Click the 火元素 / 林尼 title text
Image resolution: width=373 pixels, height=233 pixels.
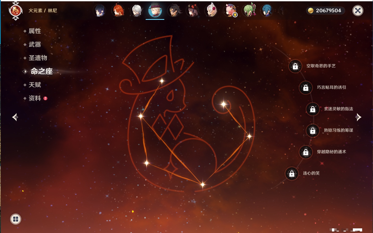tap(43, 11)
